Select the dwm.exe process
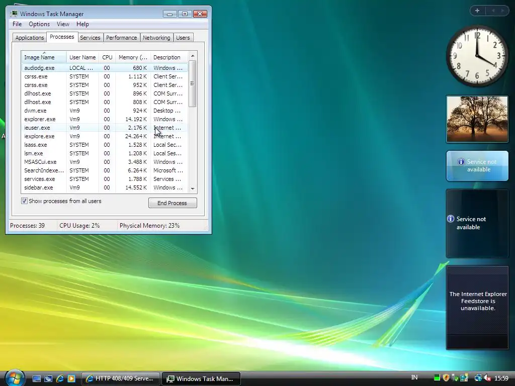The width and height of the screenshot is (515, 386). click(x=105, y=111)
